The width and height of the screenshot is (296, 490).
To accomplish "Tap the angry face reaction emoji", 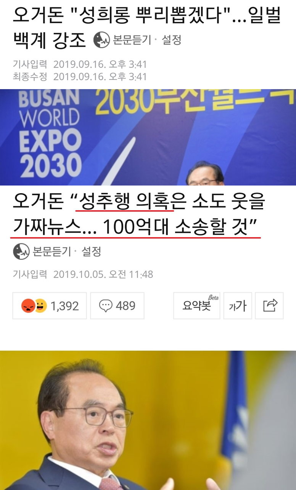I will (x=28, y=306).
